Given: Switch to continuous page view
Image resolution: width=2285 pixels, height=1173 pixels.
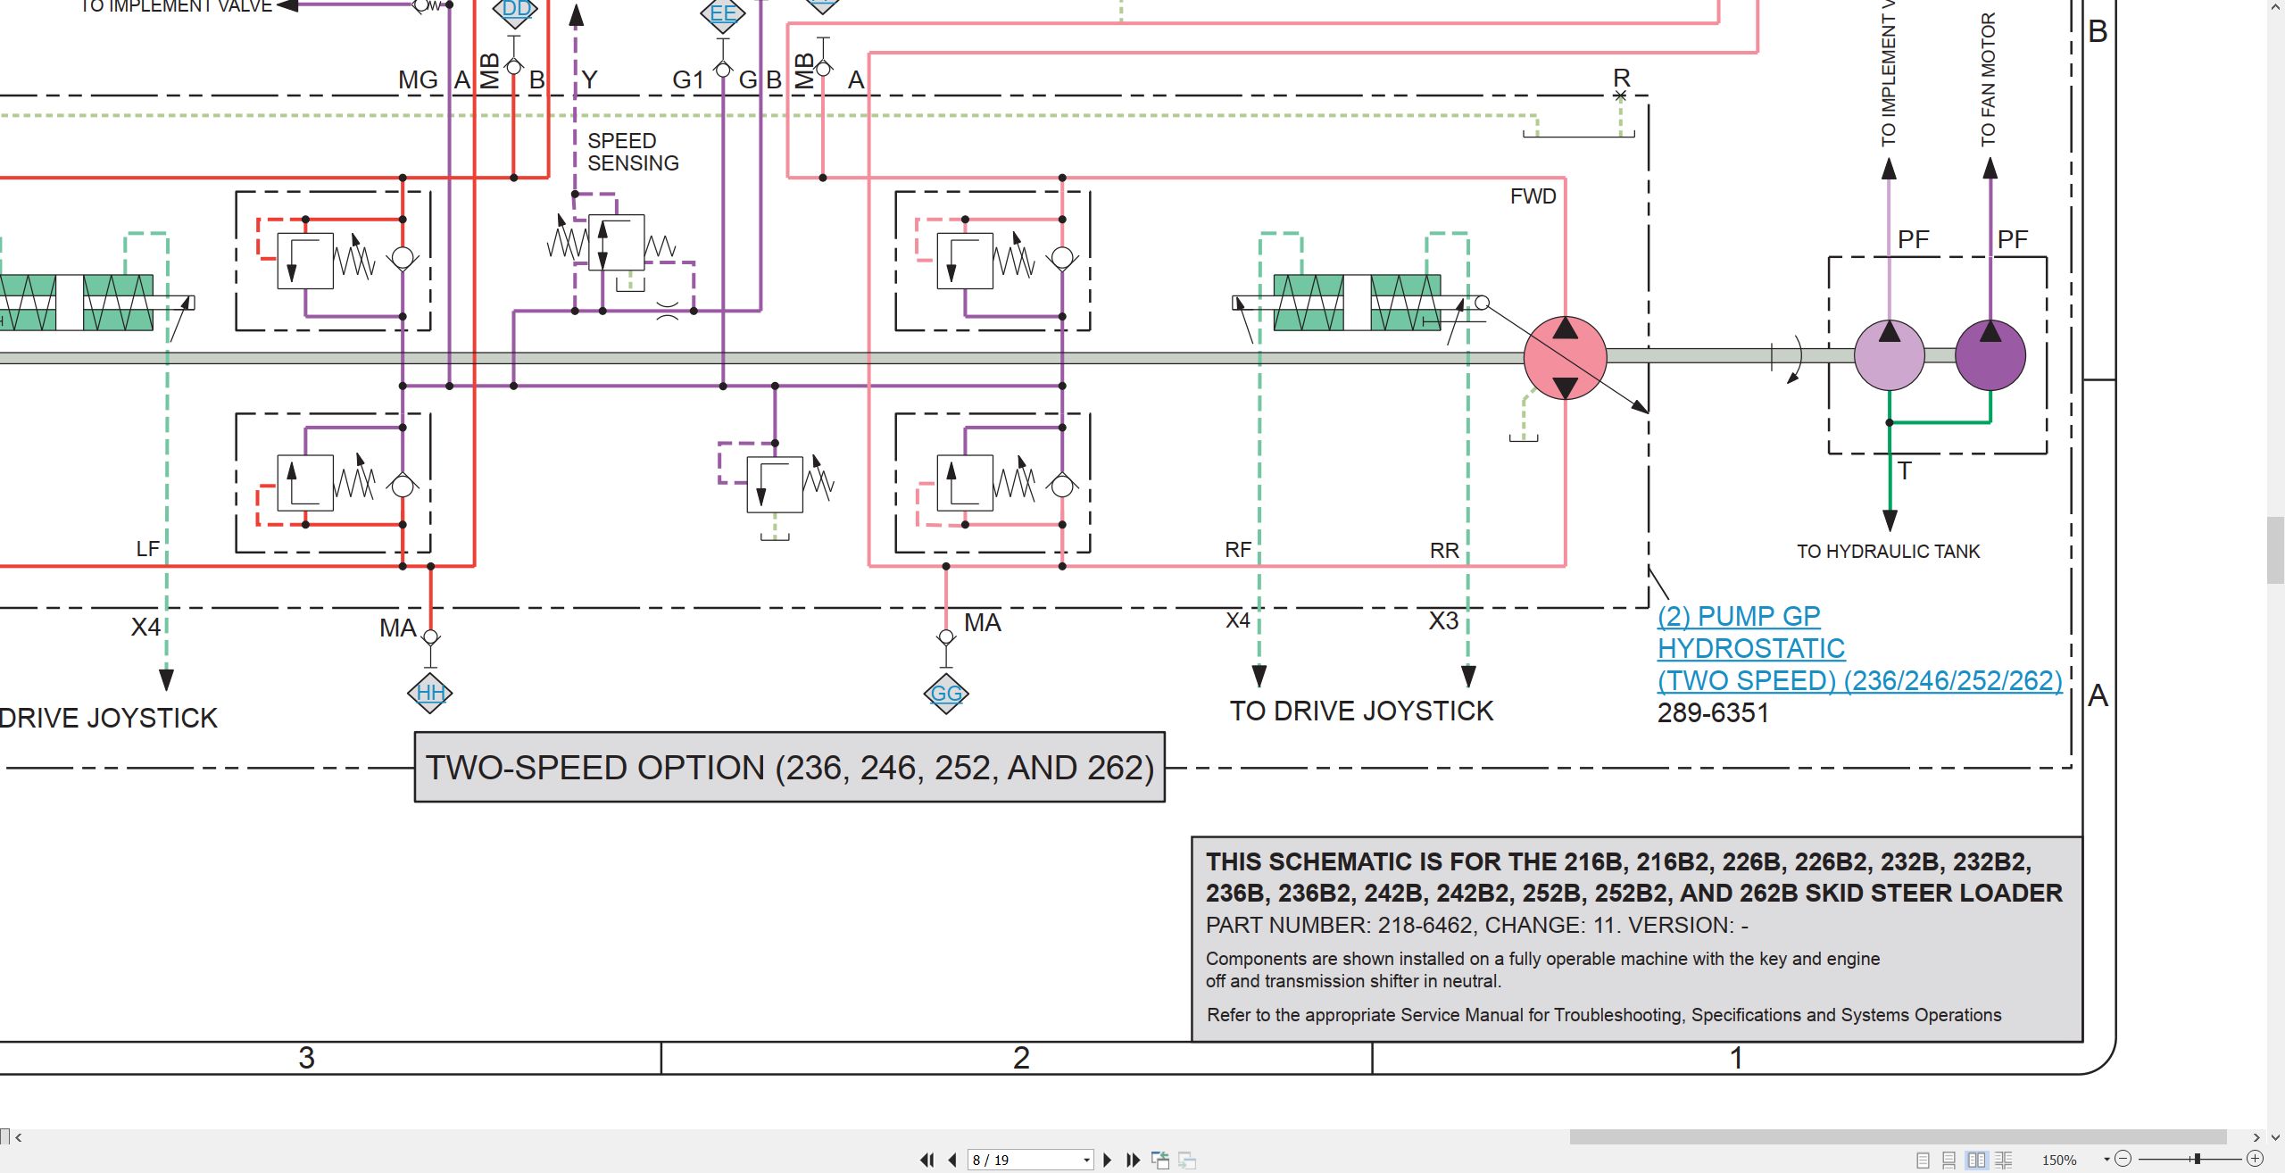Looking at the screenshot, I should pyautogui.click(x=1948, y=1160).
